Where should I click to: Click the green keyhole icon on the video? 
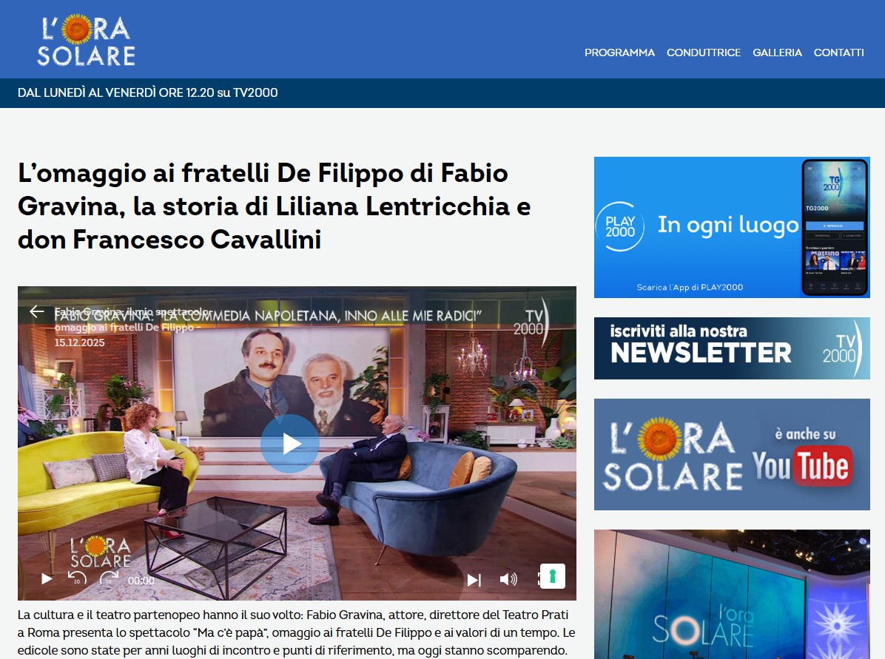pyautogui.click(x=553, y=577)
